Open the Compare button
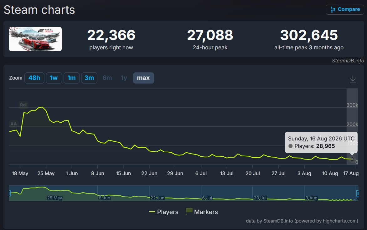Image resolution: width=367 pixels, height=230 pixels. (345, 10)
